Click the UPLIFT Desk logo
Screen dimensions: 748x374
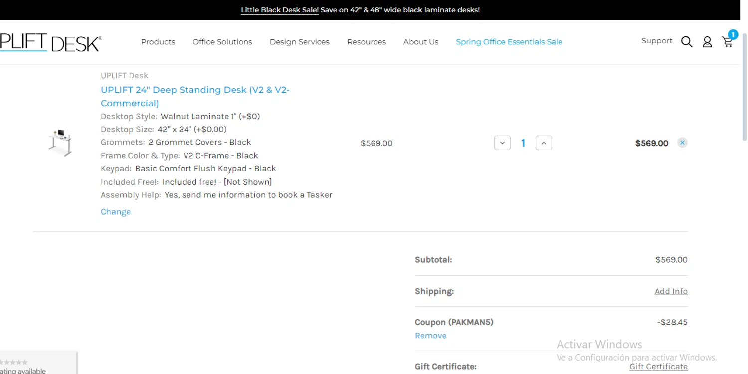[50, 43]
